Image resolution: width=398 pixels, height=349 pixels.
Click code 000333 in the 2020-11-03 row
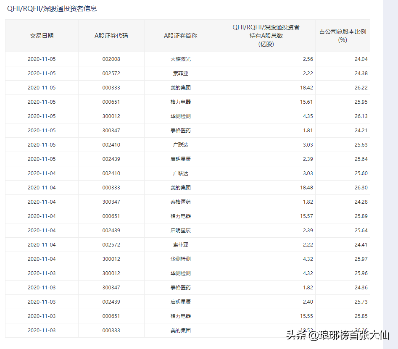111,331
